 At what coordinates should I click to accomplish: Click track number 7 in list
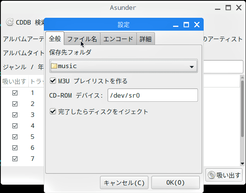coord(32,159)
